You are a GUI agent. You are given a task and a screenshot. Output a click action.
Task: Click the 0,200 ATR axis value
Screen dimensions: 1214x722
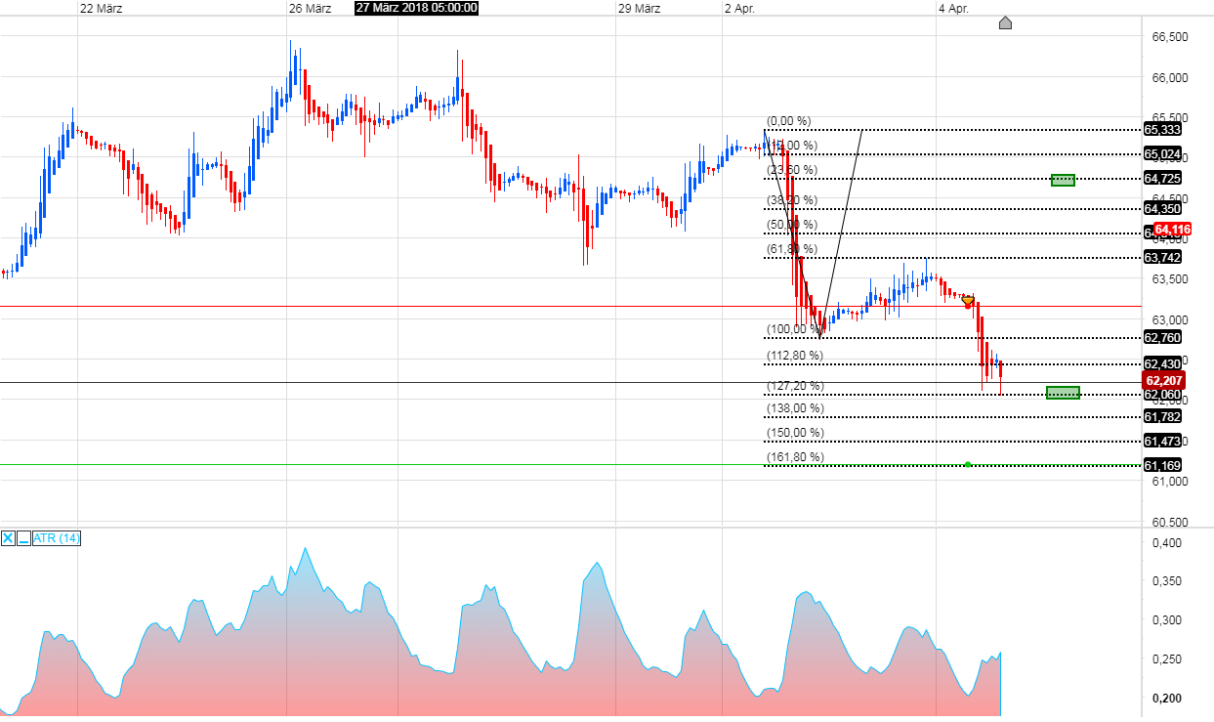tap(1166, 699)
